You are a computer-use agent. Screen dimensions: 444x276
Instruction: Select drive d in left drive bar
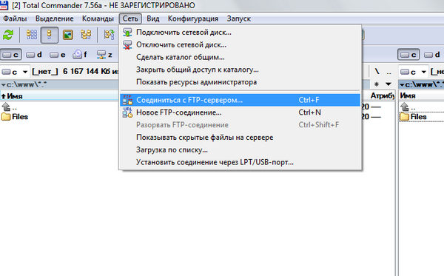(x=34, y=55)
